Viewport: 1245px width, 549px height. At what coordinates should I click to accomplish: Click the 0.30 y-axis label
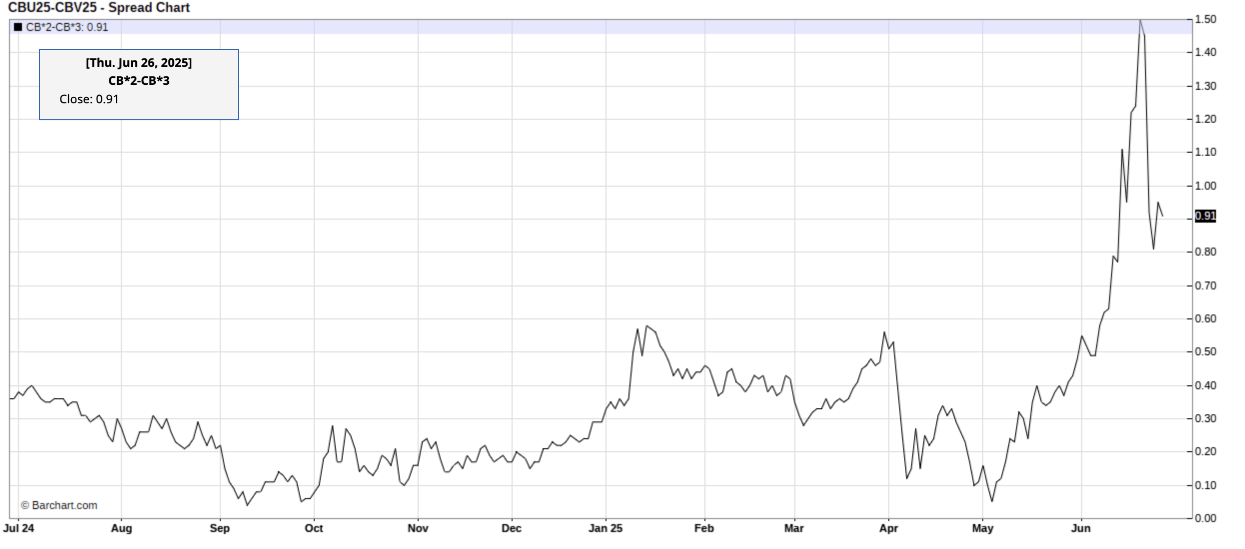pos(1206,419)
